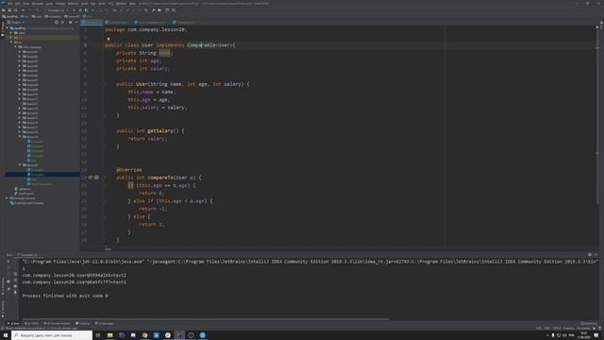Click the Back navigation arrow in toolbar
This screenshot has width=604, height=340.
24,10
